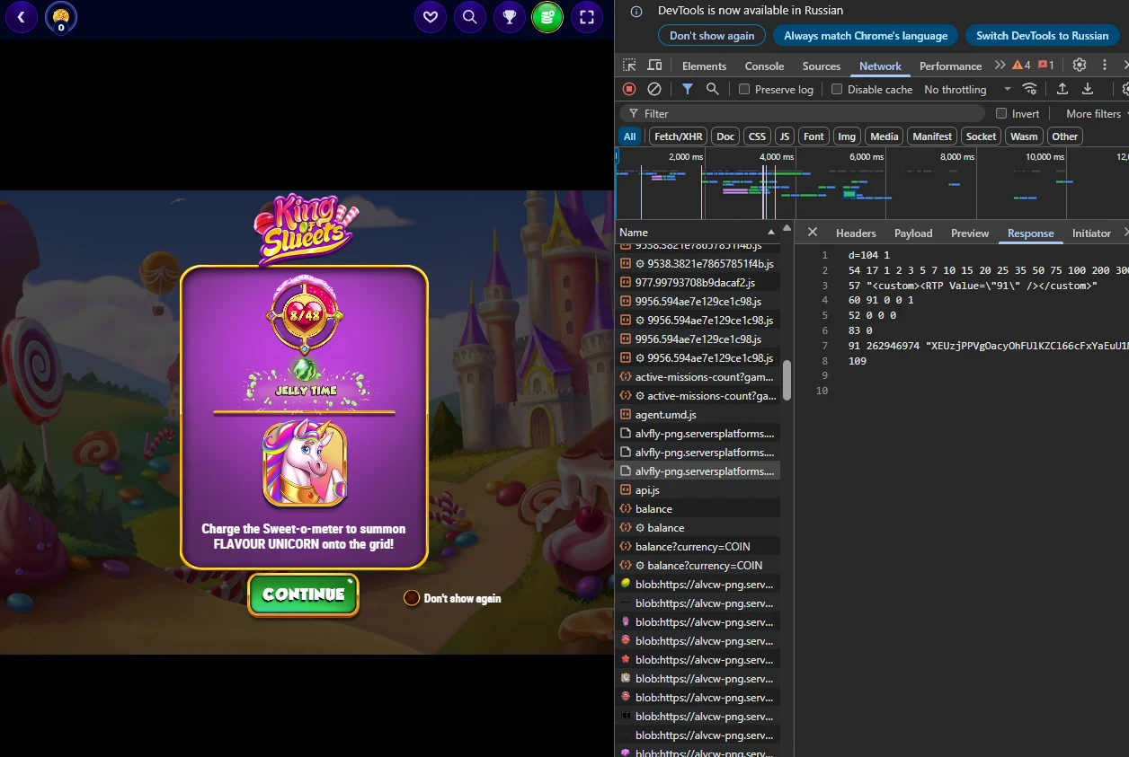Enter fullscreen mode icon
Image resolution: width=1129 pixels, height=757 pixels.
[587, 16]
